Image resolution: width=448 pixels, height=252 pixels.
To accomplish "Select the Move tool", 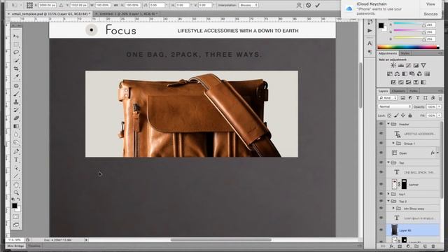I will pos(16,36).
